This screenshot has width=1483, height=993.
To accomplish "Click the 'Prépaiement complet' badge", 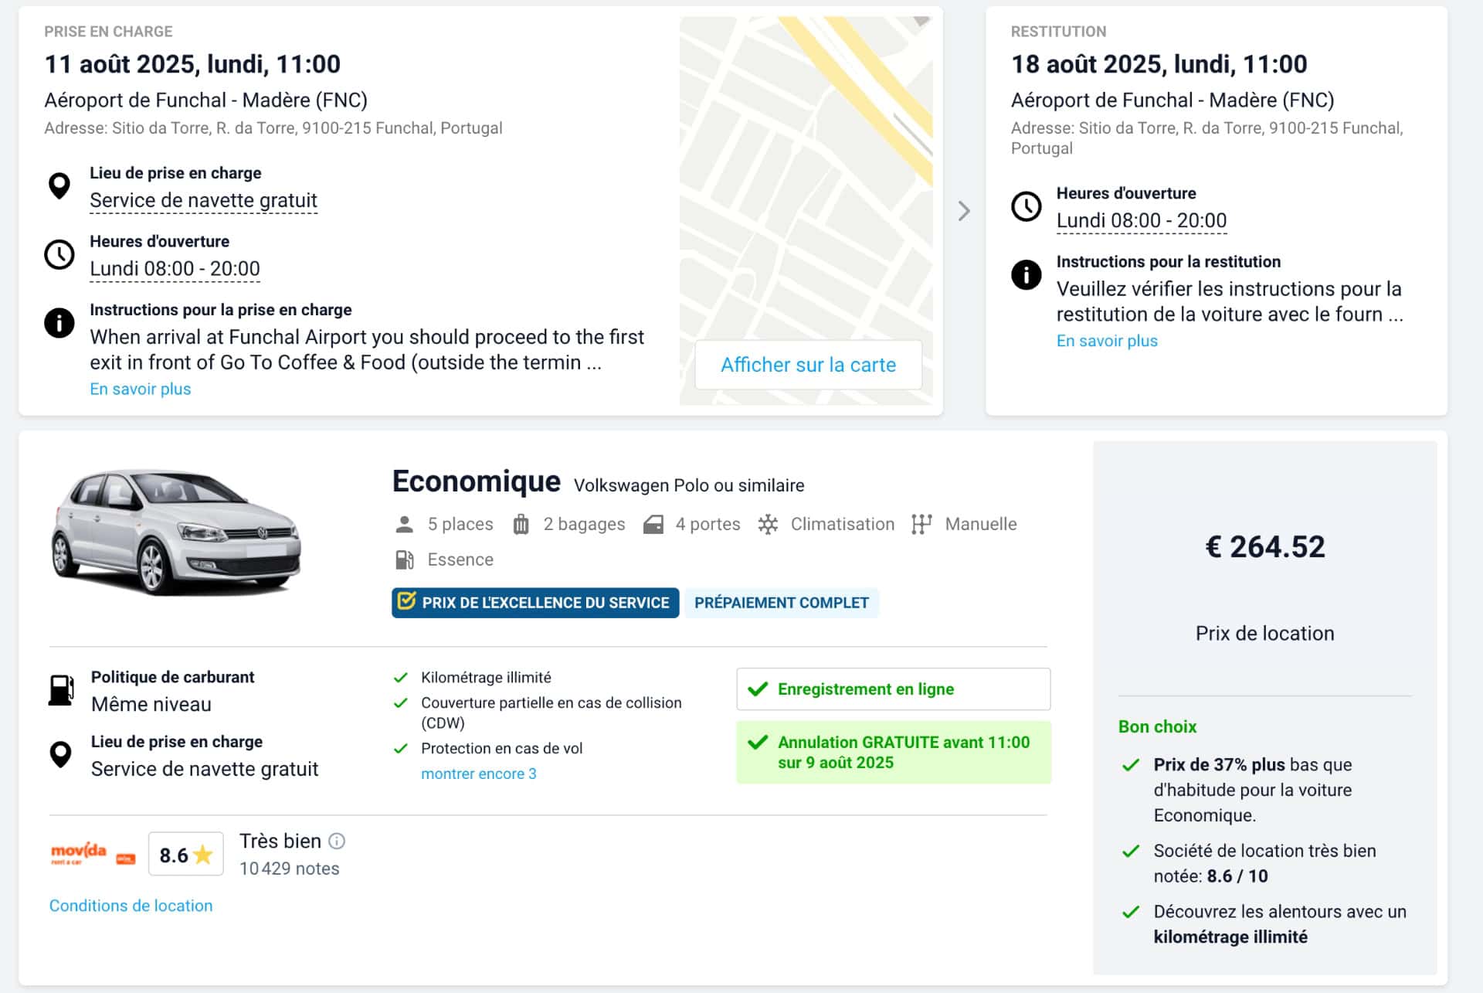I will coord(782,603).
